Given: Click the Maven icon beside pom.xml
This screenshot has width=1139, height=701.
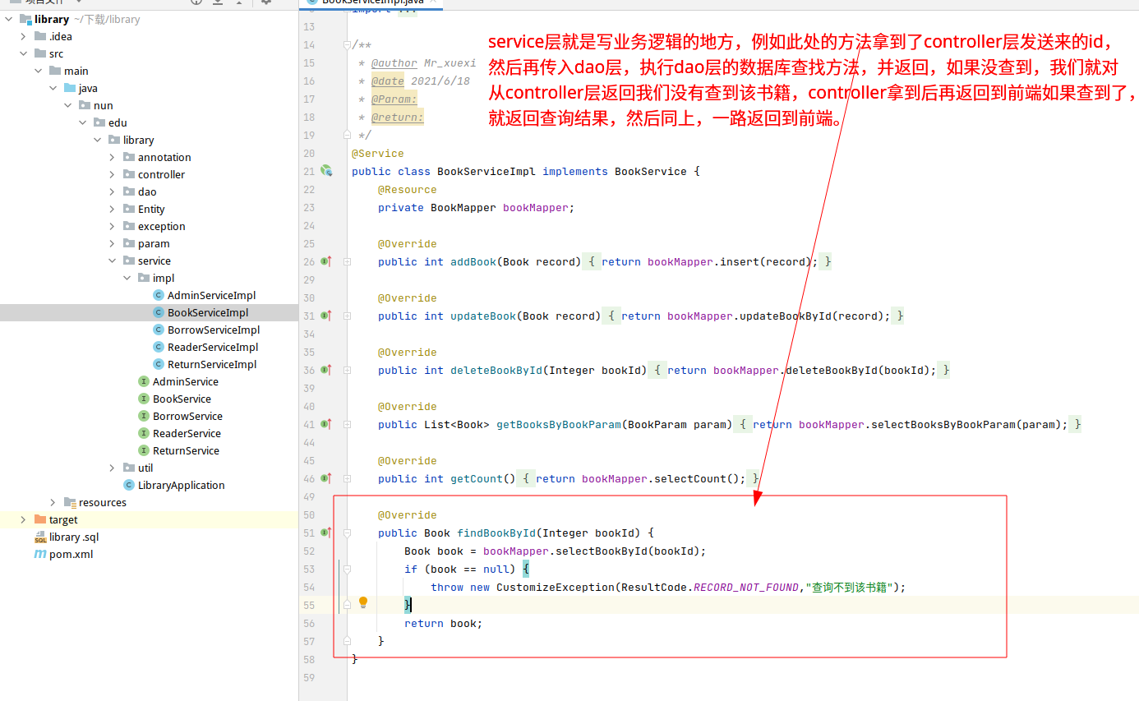Looking at the screenshot, I should click(40, 554).
